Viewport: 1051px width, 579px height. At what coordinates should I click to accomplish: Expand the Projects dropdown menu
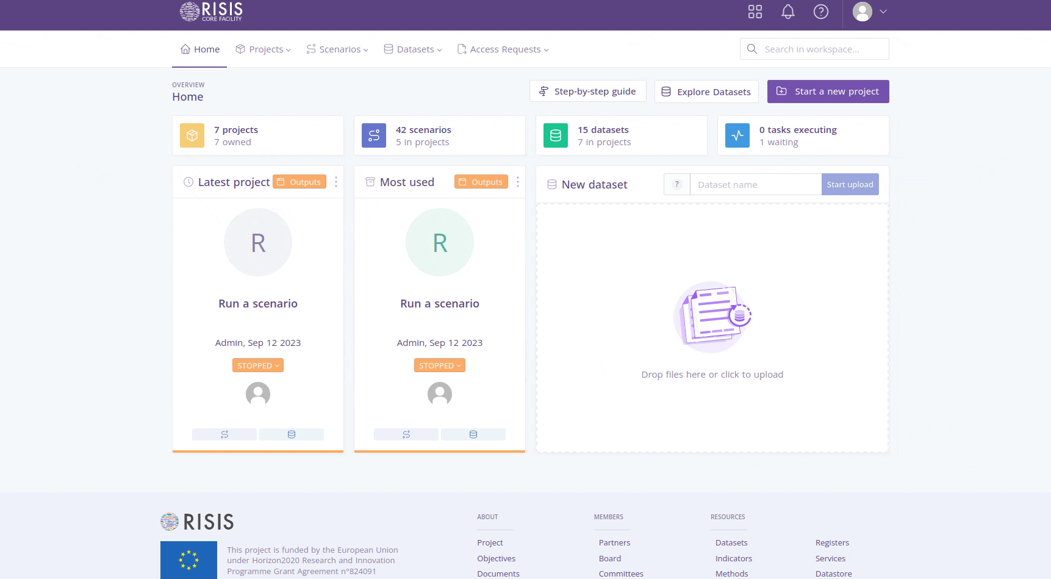(x=264, y=49)
